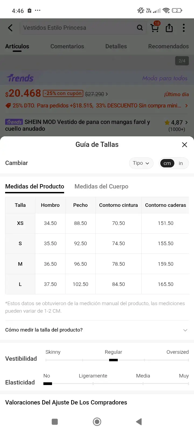Open the three-dot overflow menu
Screen dimensions: 194x432
pyautogui.click(x=184, y=28)
